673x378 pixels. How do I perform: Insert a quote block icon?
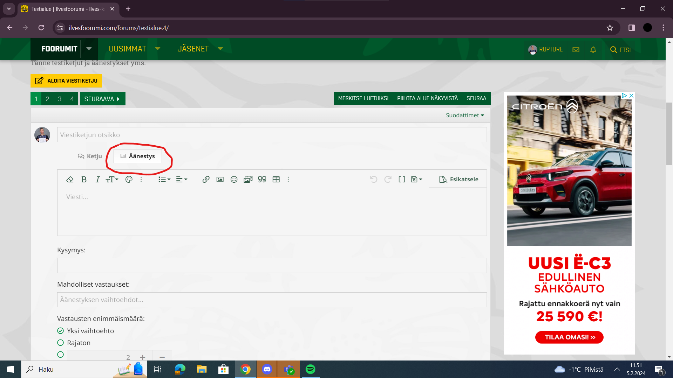point(262,180)
